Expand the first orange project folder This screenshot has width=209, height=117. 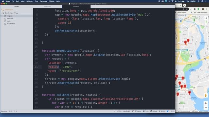tap(2, 10)
